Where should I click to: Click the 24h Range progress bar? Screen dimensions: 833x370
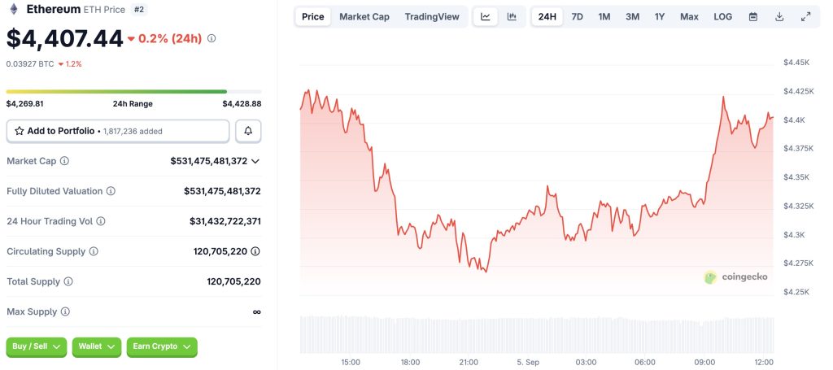pos(133,91)
